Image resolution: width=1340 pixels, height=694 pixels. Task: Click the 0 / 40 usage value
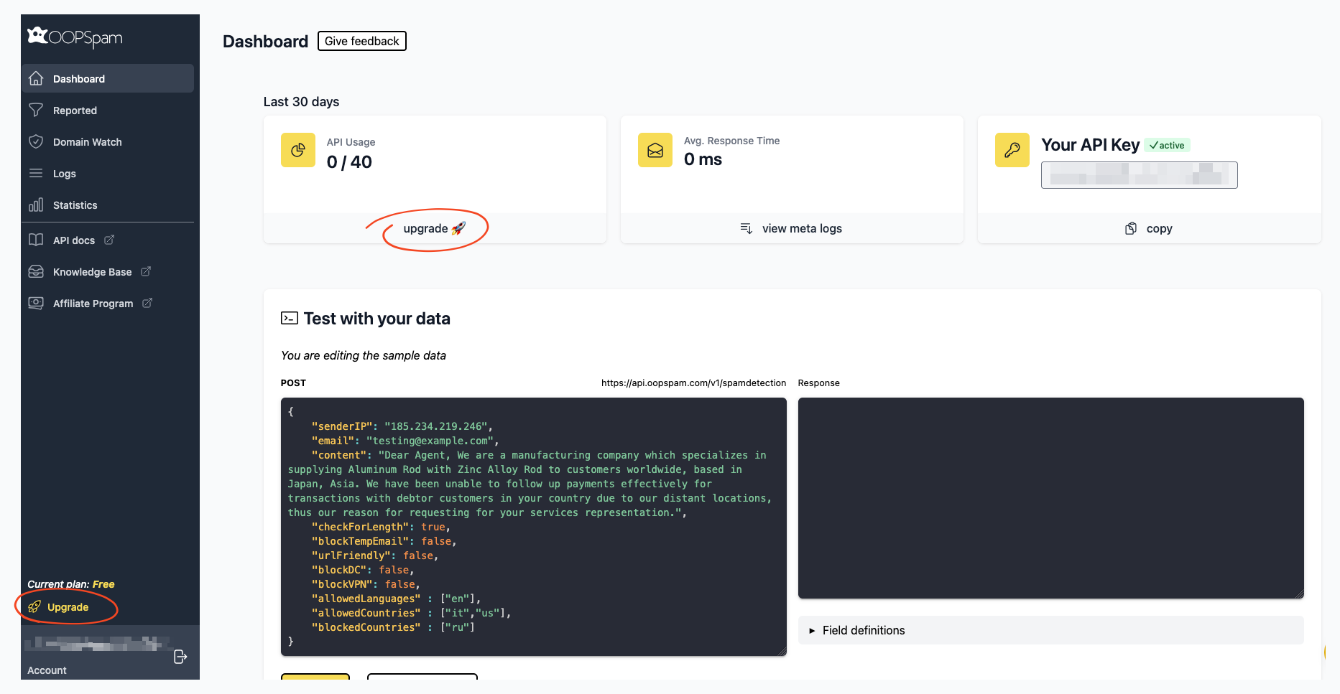(x=349, y=162)
